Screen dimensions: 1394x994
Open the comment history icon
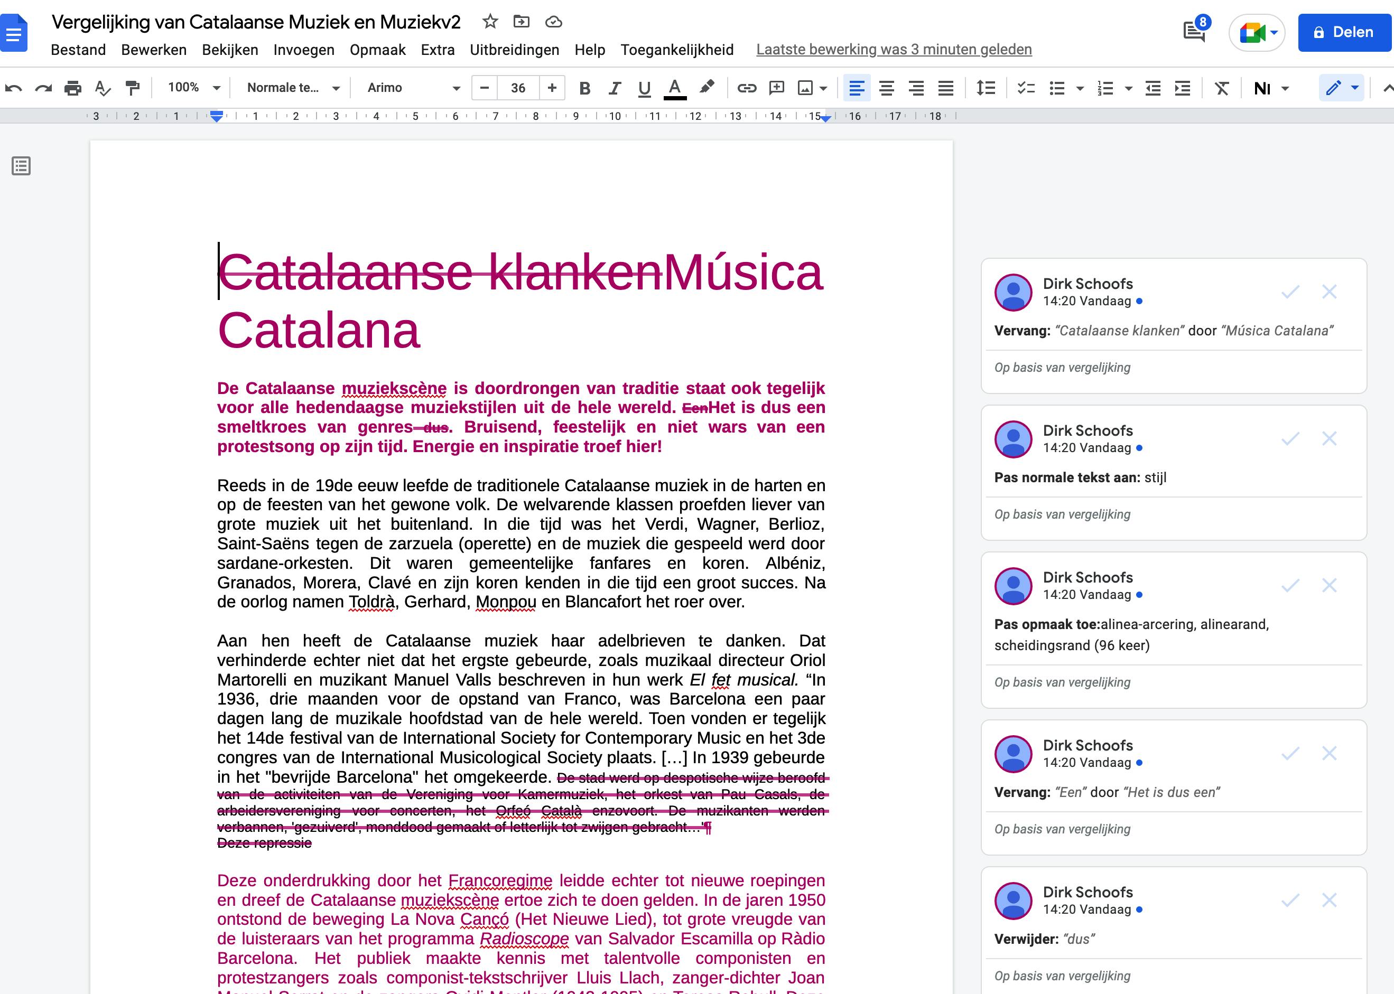point(1194,31)
